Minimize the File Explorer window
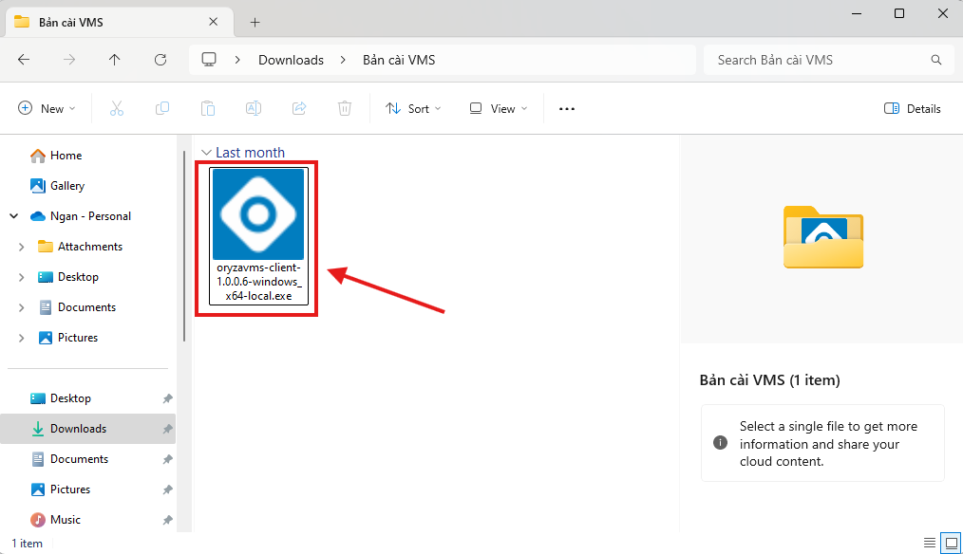This screenshot has height=554, width=963. pyautogui.click(x=857, y=13)
